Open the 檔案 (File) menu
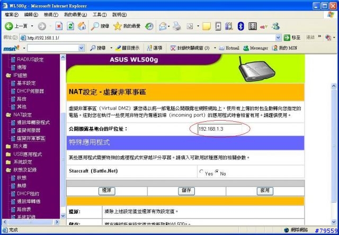The image size is (339, 235). [x=12, y=15]
